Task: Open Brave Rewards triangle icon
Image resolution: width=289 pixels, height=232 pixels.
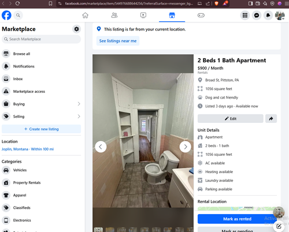Action: pos(225,3)
